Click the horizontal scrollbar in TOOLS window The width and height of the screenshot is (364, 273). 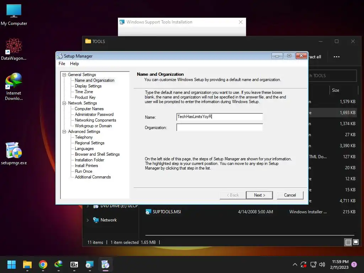(250, 235)
